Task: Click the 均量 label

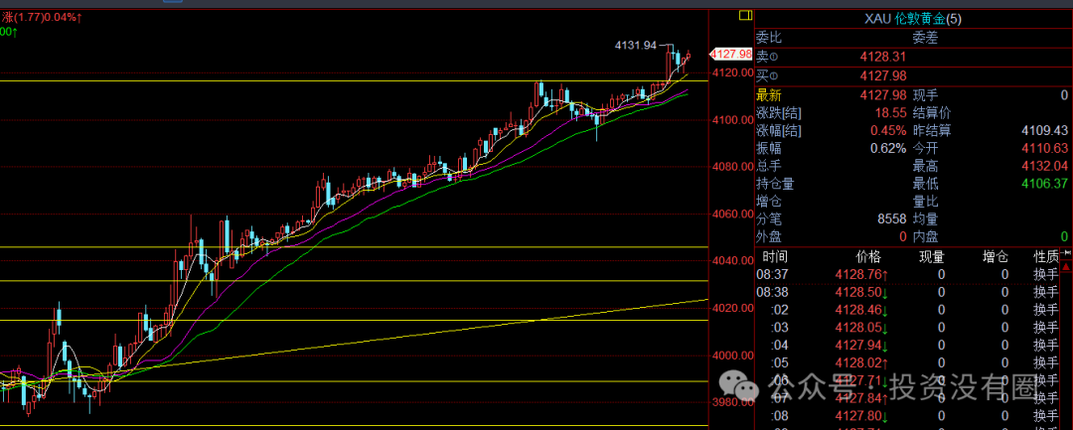Action: (925, 219)
